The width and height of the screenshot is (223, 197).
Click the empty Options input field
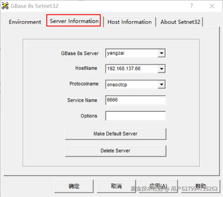tap(135, 116)
